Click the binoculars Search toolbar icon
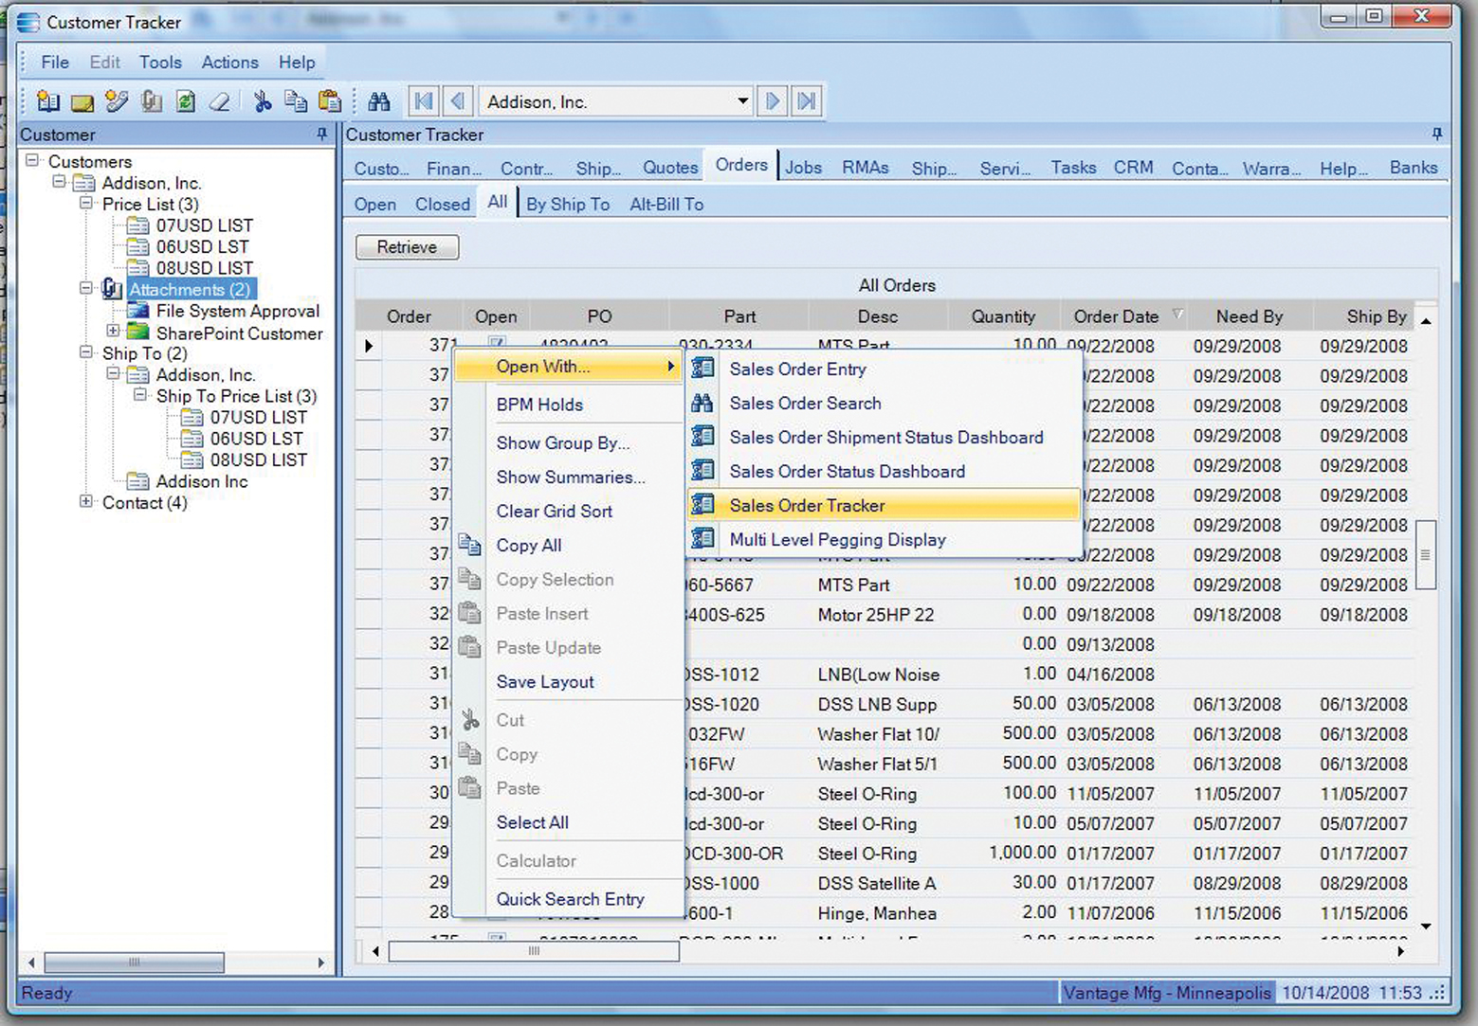 click(x=379, y=101)
